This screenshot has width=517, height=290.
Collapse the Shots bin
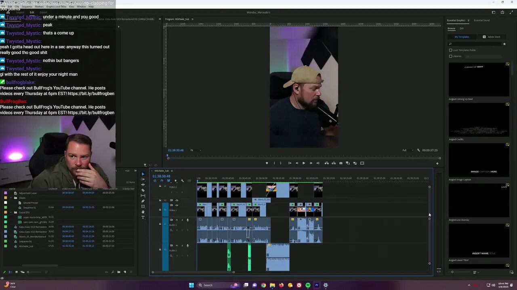(x=12, y=198)
